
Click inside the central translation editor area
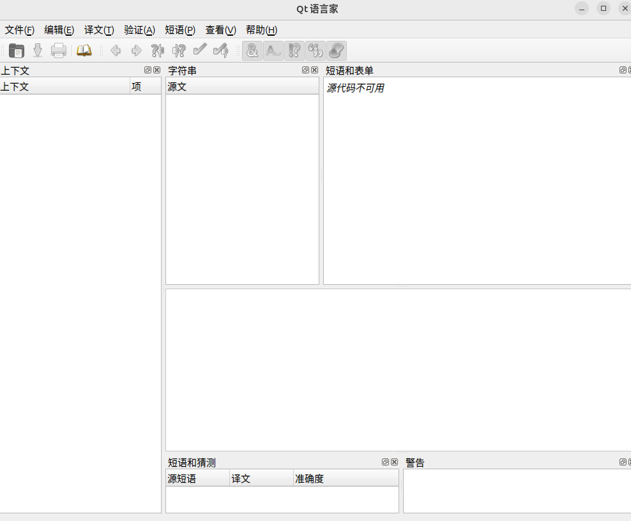399,370
